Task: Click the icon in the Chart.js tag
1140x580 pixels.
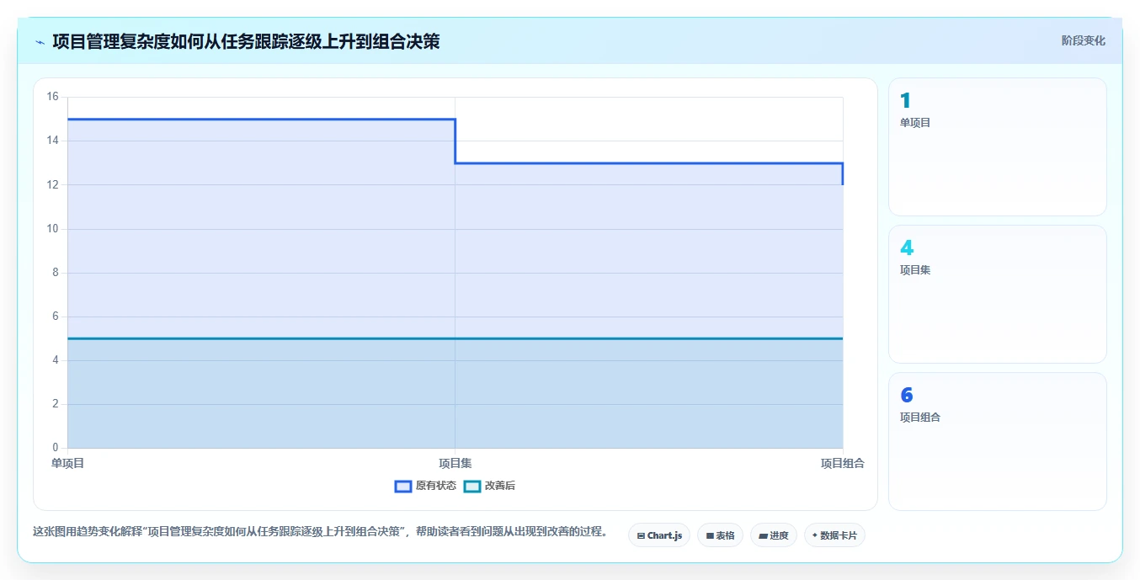Action: pyautogui.click(x=641, y=535)
